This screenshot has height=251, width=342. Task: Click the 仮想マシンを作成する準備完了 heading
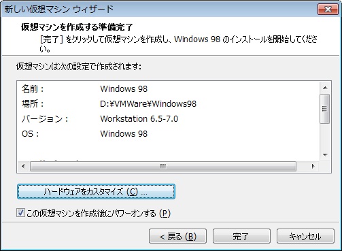77,27
